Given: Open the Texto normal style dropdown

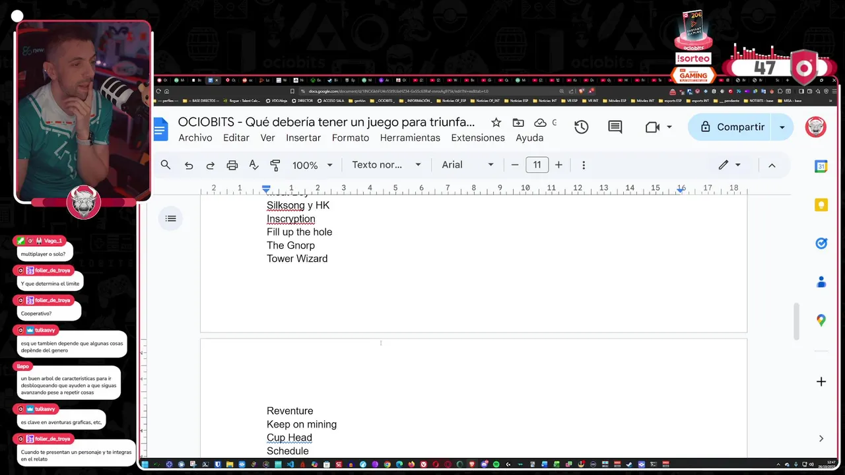Looking at the screenshot, I should [x=386, y=165].
